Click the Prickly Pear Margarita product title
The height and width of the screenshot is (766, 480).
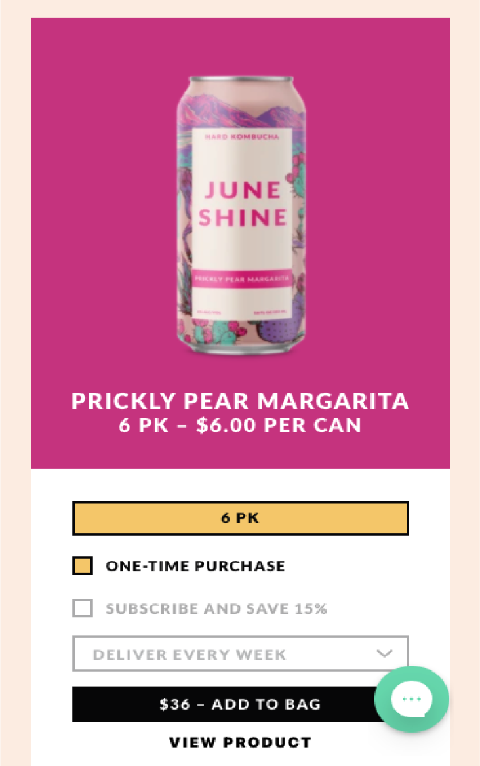pos(240,401)
